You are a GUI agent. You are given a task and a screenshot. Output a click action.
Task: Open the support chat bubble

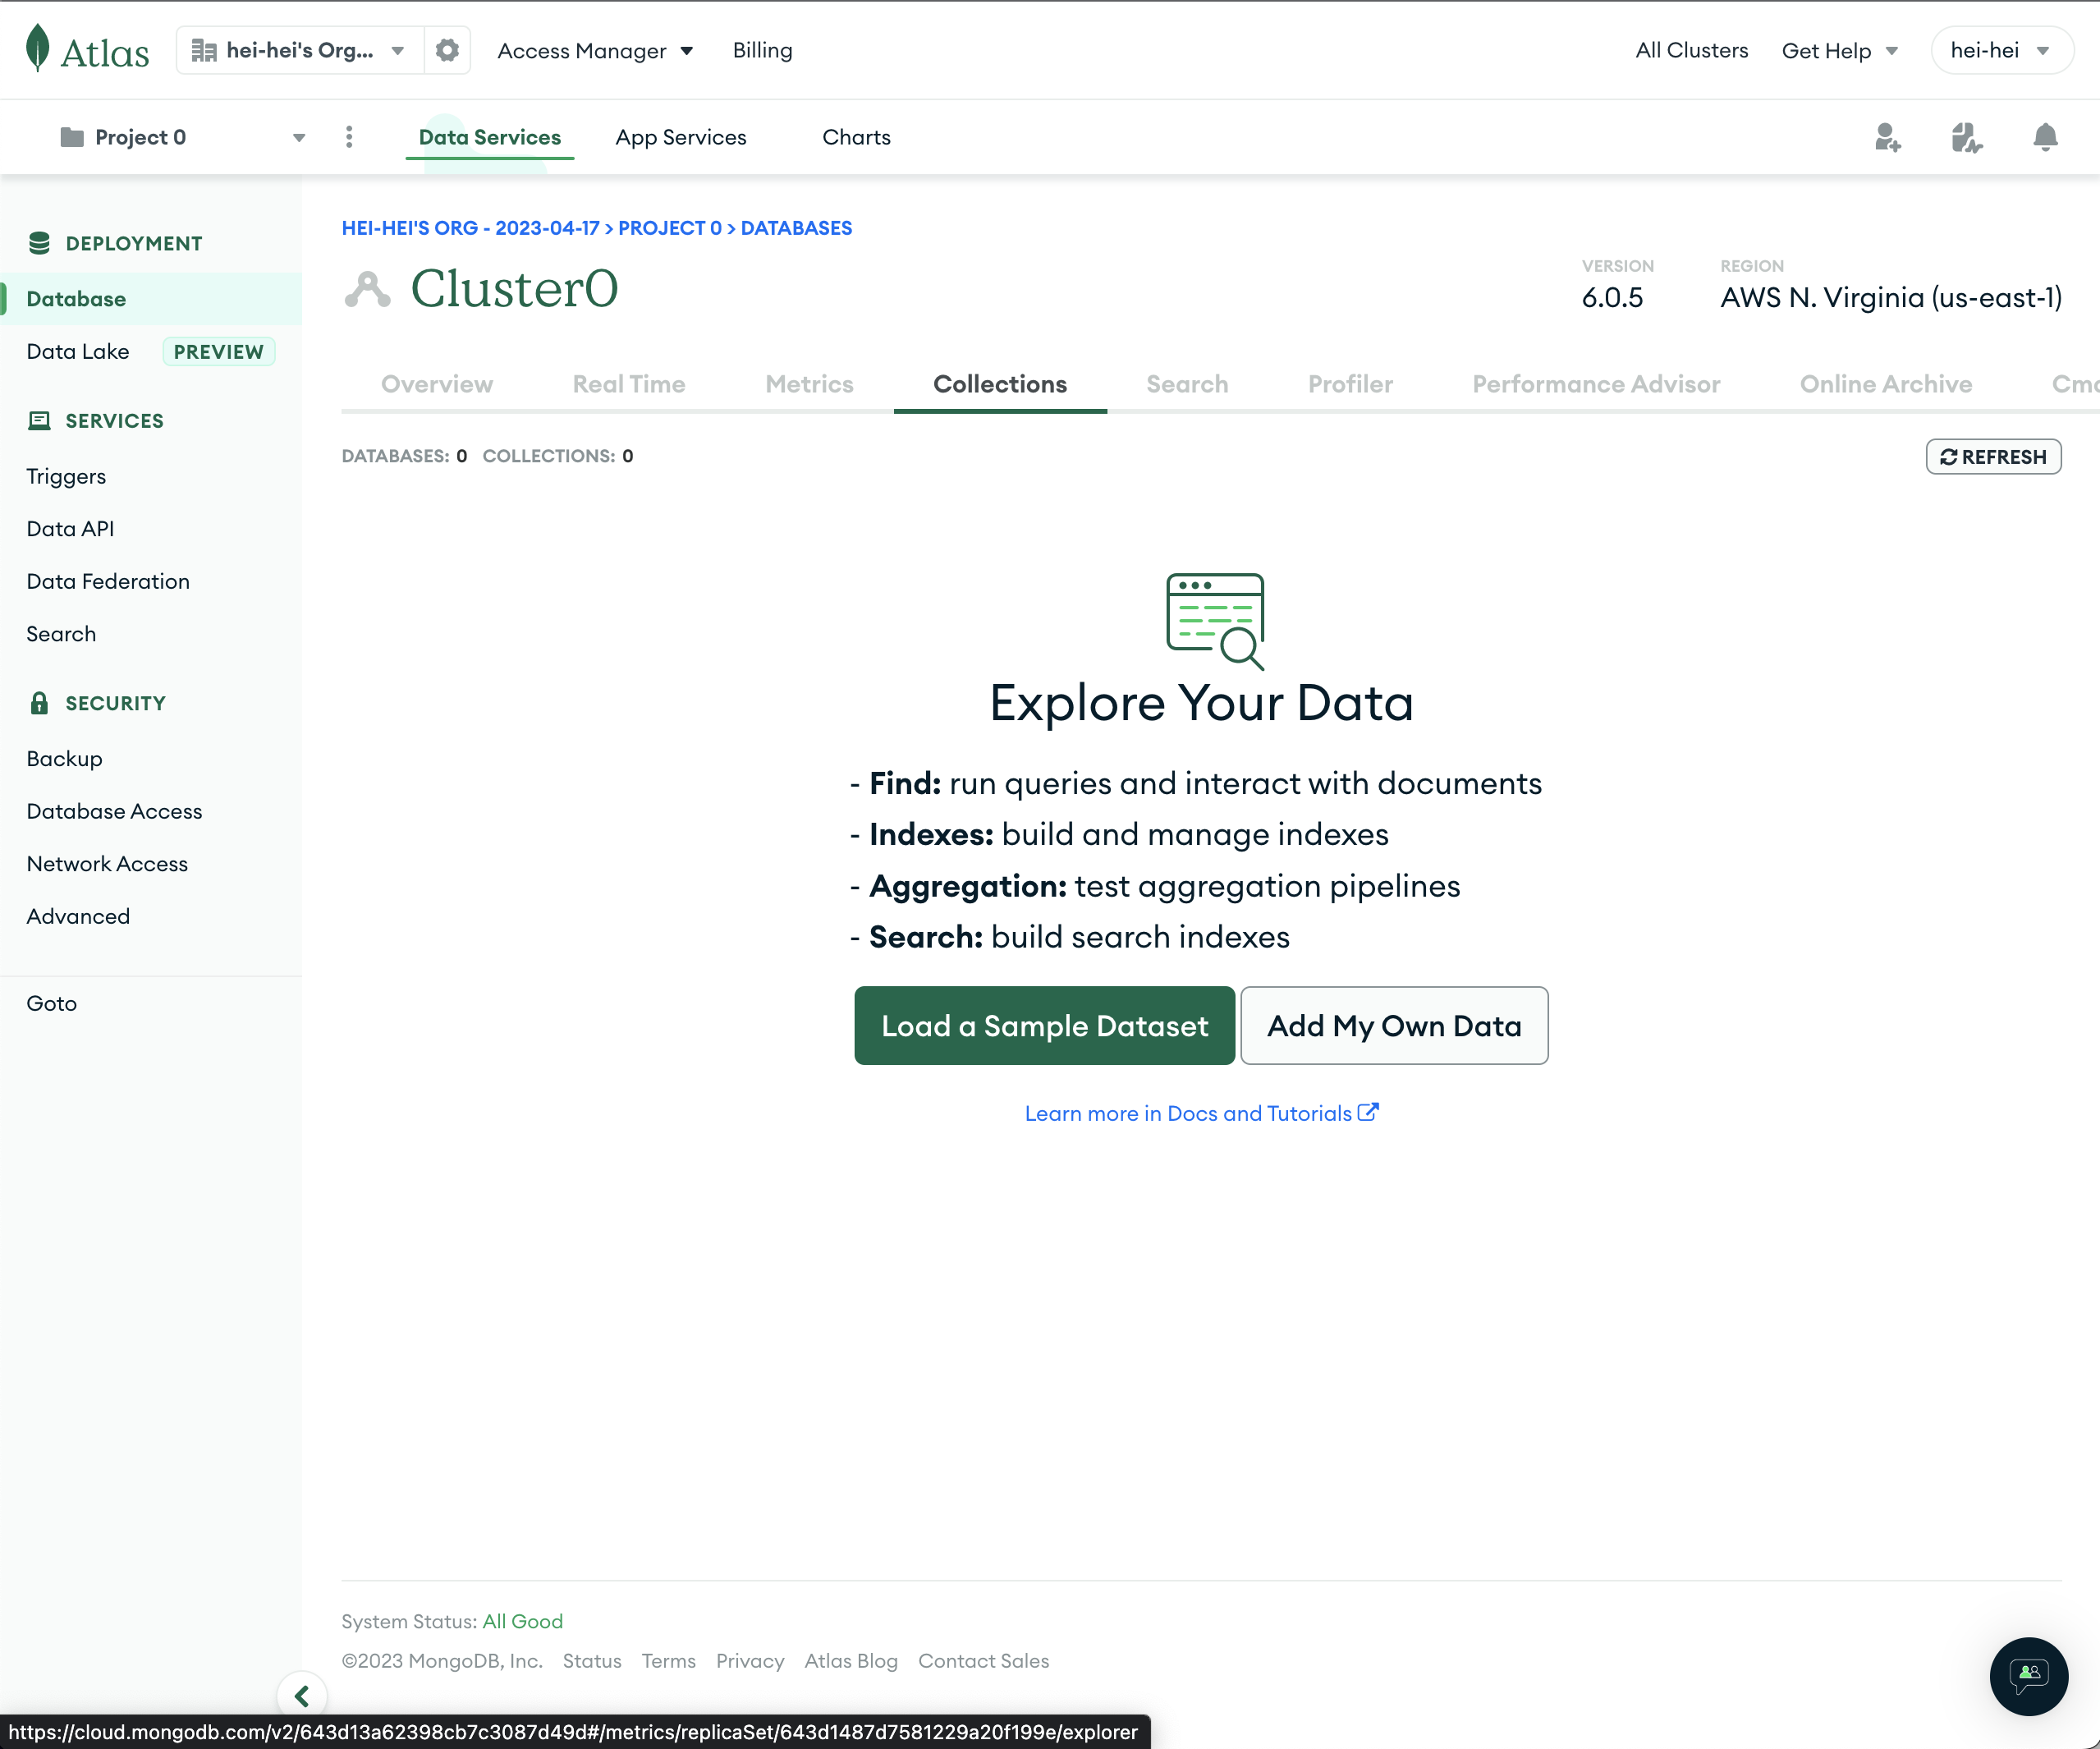[x=2028, y=1676]
